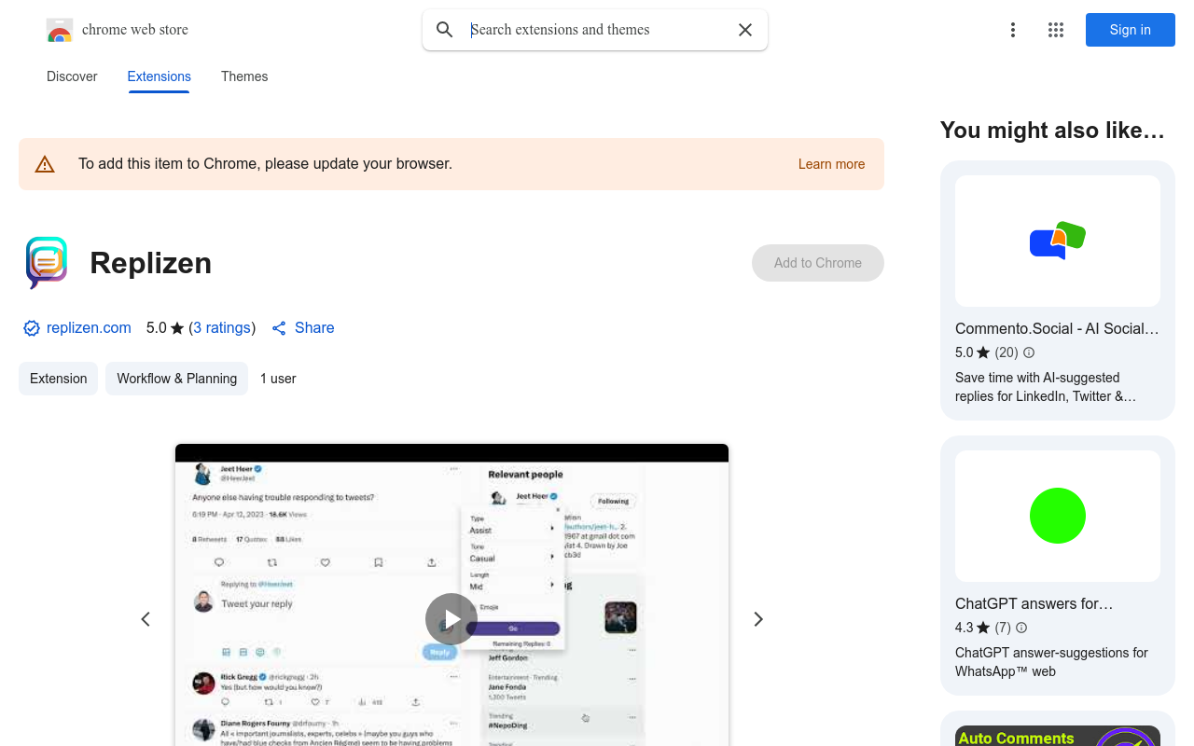Click the warning triangle icon in banner
The image size is (1194, 746).
pyautogui.click(x=45, y=164)
